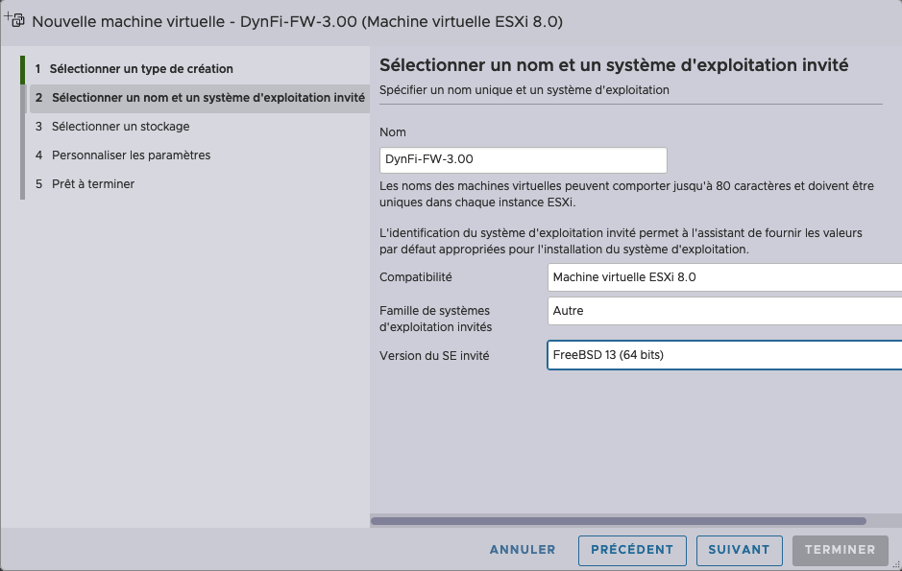The height and width of the screenshot is (571, 902).
Task: Click the greyed TERMINER button
Action: (840, 550)
